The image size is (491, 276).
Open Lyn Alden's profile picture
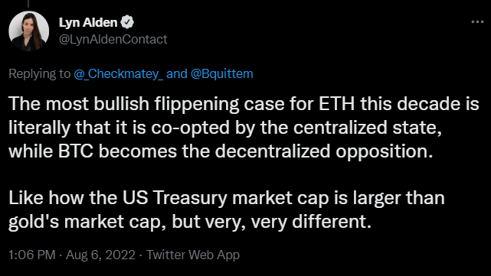[29, 31]
